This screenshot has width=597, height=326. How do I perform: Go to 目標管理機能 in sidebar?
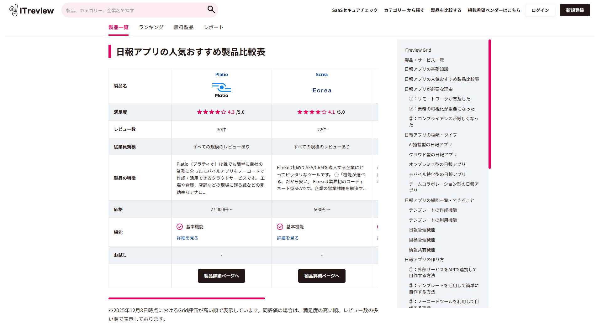tap(422, 240)
